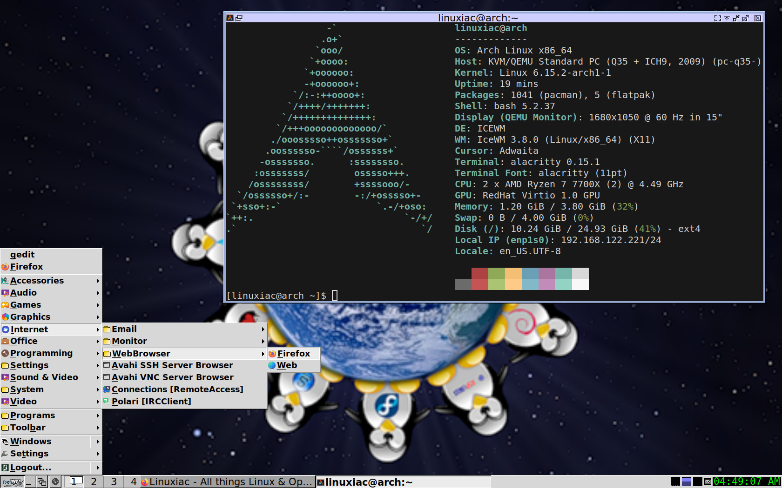Screen dimensions: 782x488
Task: Select the linuxiac@arch:~ taskbar window
Action: coord(403,482)
